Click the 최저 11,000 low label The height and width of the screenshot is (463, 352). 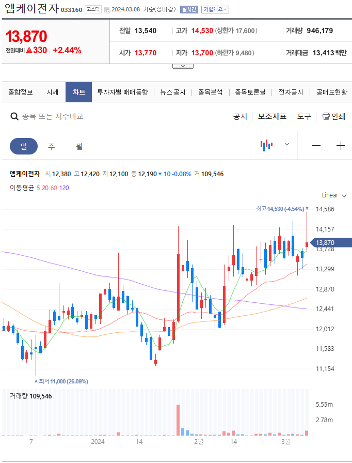(61, 381)
